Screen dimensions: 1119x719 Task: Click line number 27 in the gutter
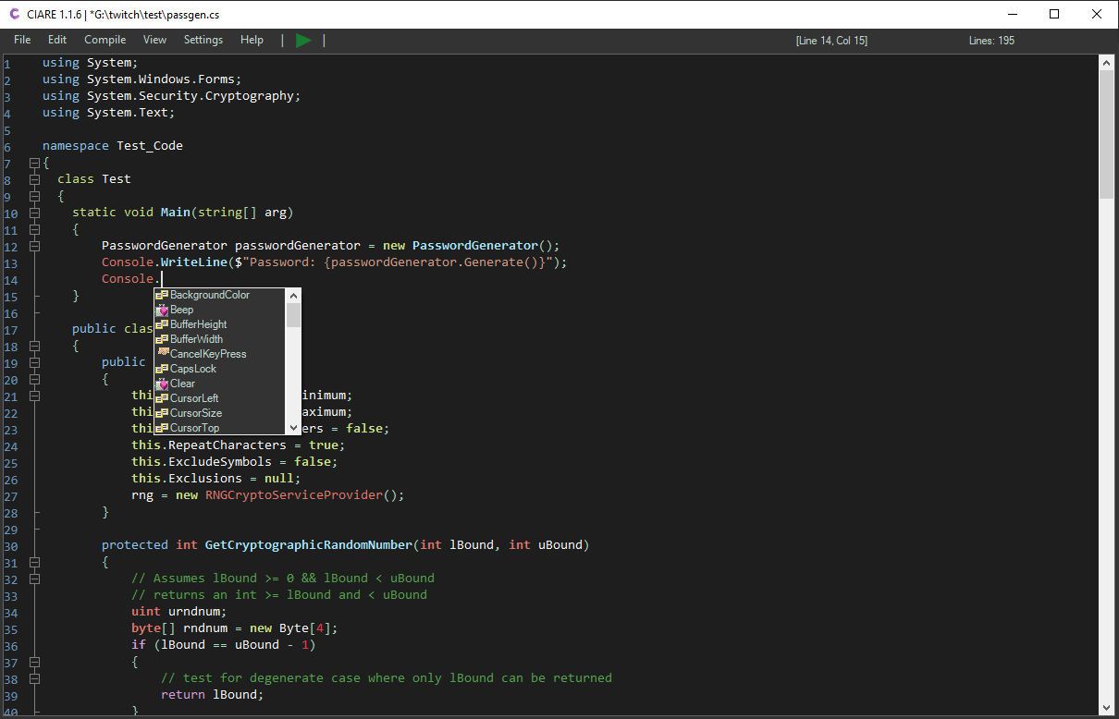(10, 495)
